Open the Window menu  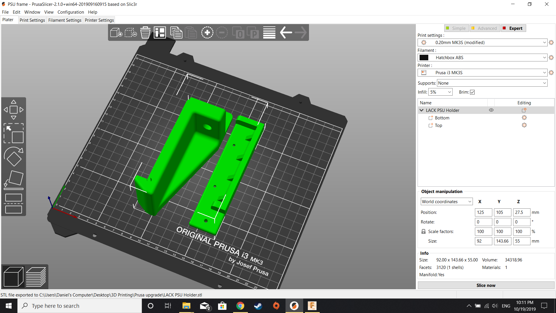(32, 12)
